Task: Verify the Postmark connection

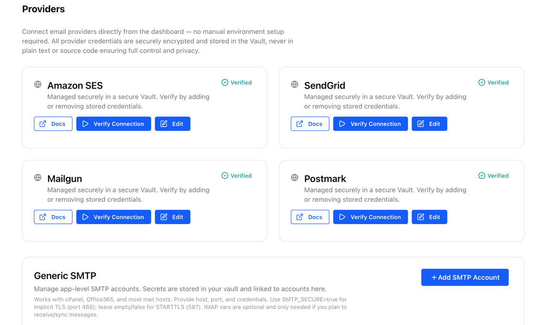Action: tap(370, 217)
